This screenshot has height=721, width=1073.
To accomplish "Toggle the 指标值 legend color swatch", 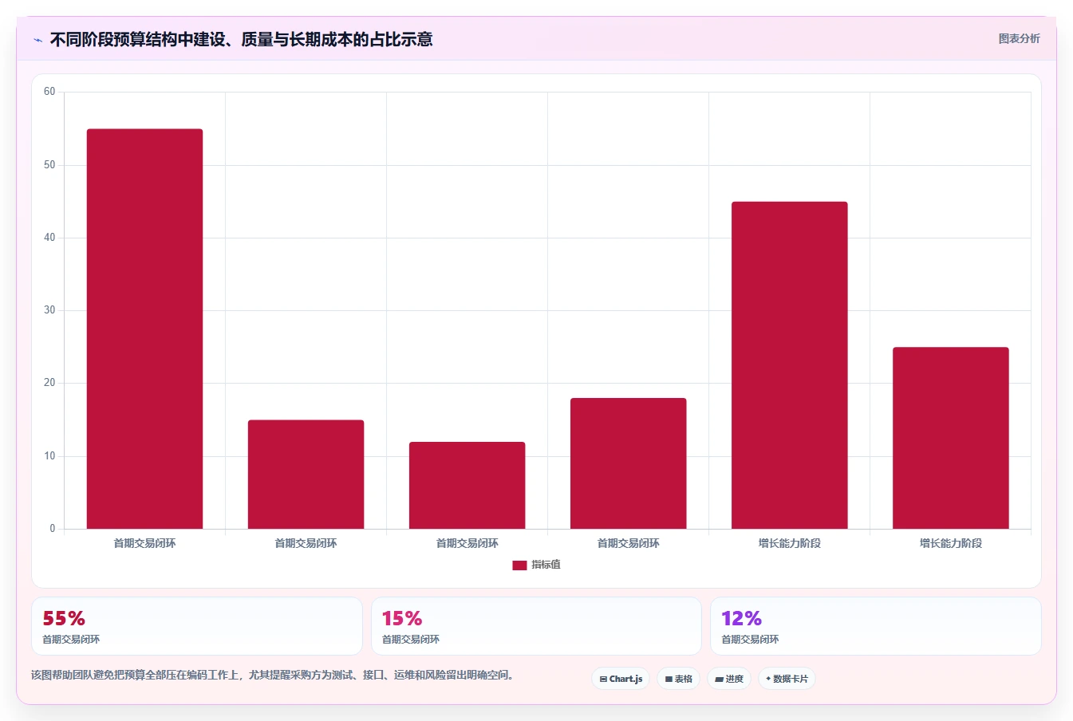I will click(519, 565).
